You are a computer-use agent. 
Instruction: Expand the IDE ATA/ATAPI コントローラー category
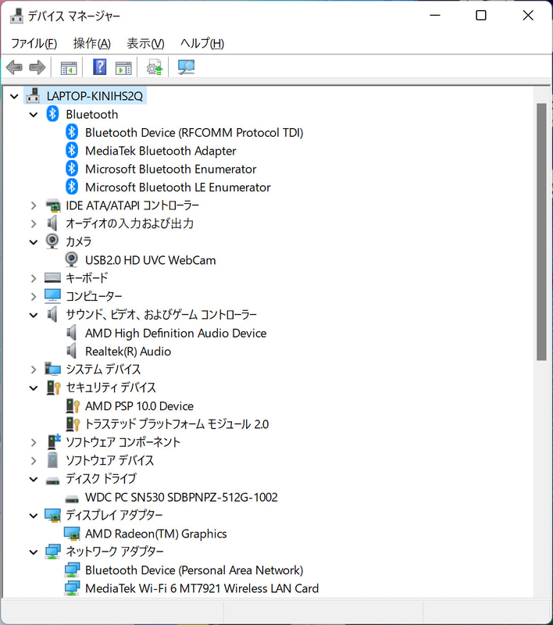[x=34, y=205]
